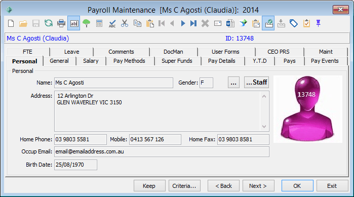Click the address scrollbar down arrow

(x=264, y=127)
